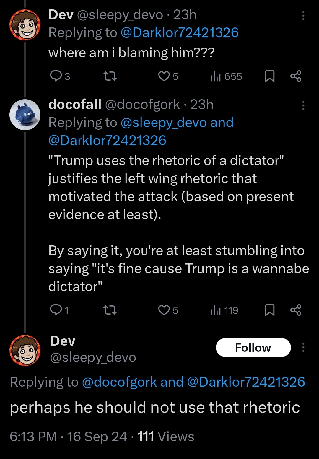Retweet Dev's 'where am i blaming him' tweet
The height and width of the screenshot is (459, 319).
[110, 76]
